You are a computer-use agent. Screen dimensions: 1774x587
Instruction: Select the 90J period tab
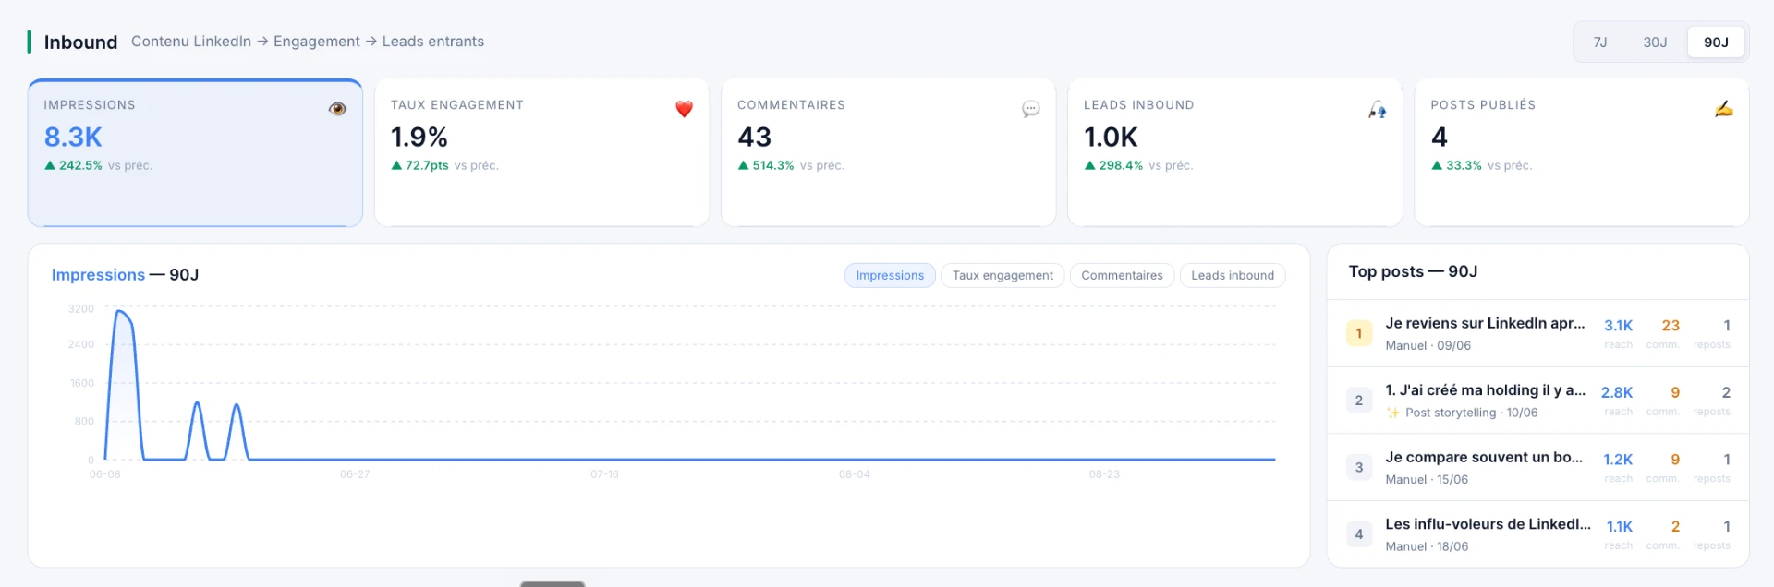click(x=1716, y=42)
